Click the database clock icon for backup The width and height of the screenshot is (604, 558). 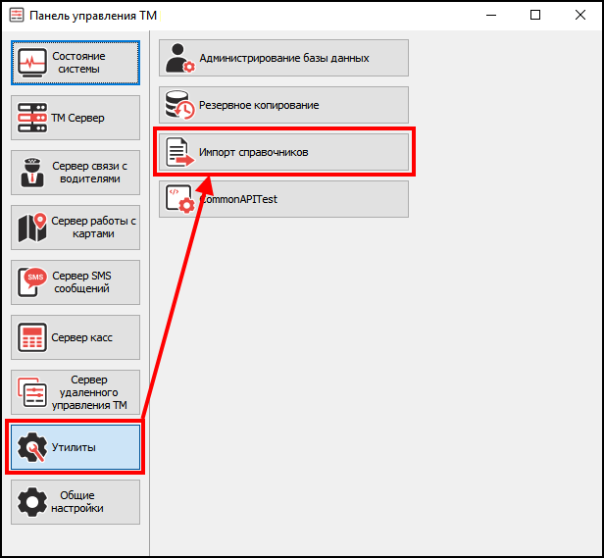coord(179,105)
